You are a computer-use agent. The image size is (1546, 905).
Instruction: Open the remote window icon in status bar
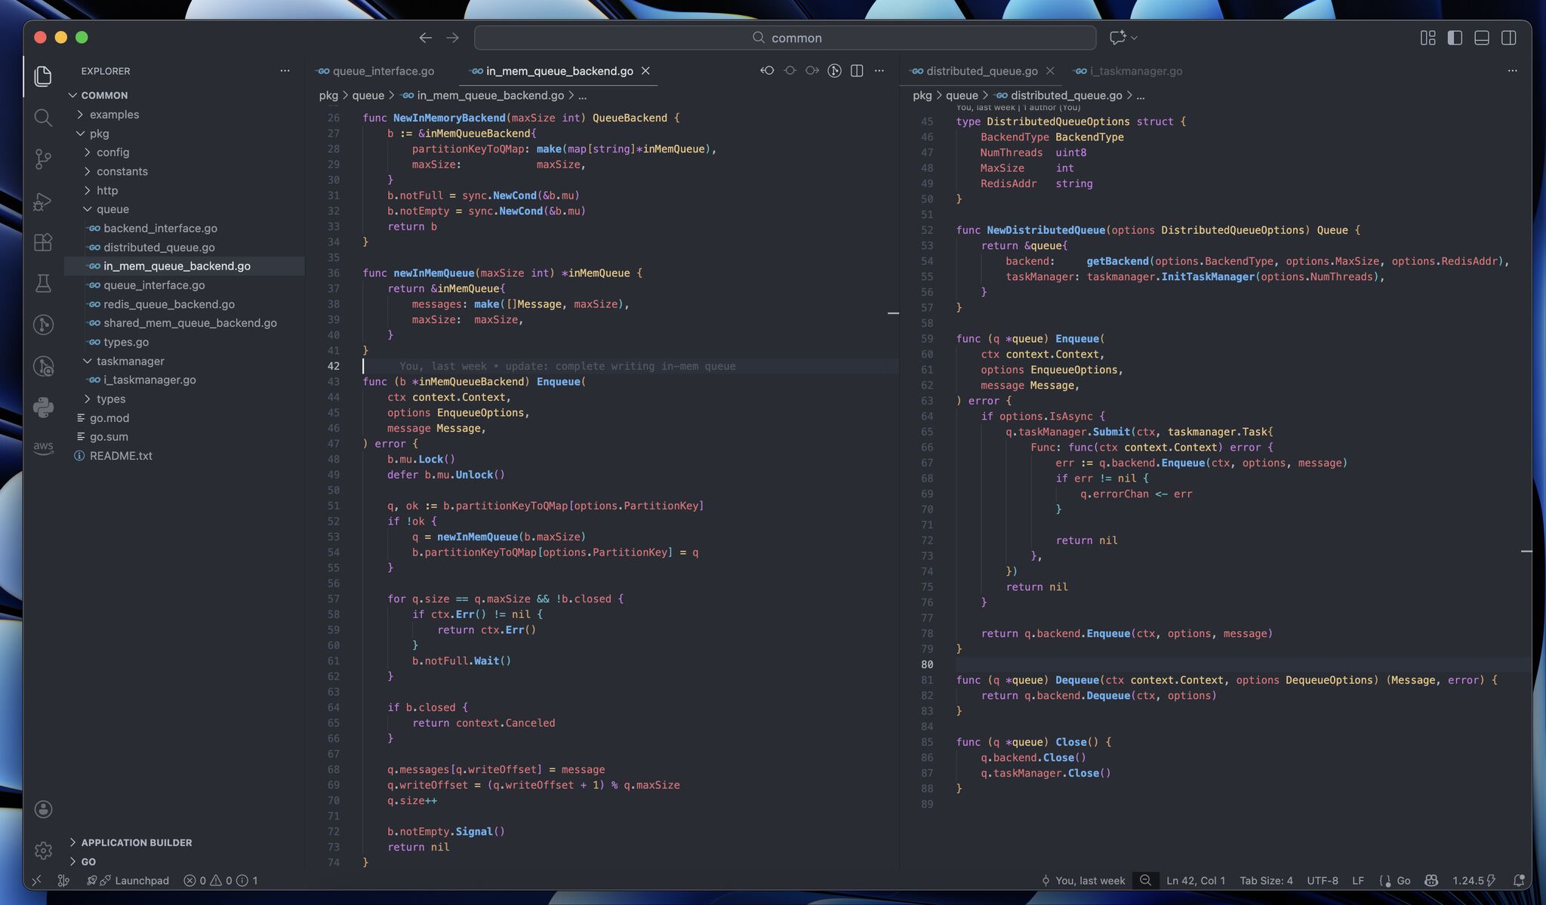tap(36, 881)
